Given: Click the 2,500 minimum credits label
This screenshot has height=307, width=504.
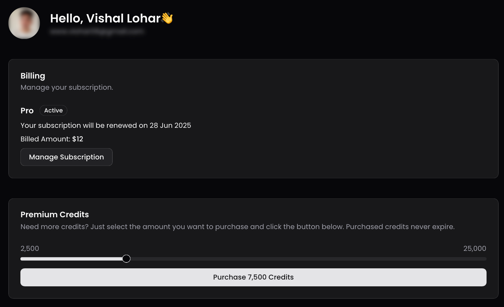Looking at the screenshot, I should click(x=30, y=249).
